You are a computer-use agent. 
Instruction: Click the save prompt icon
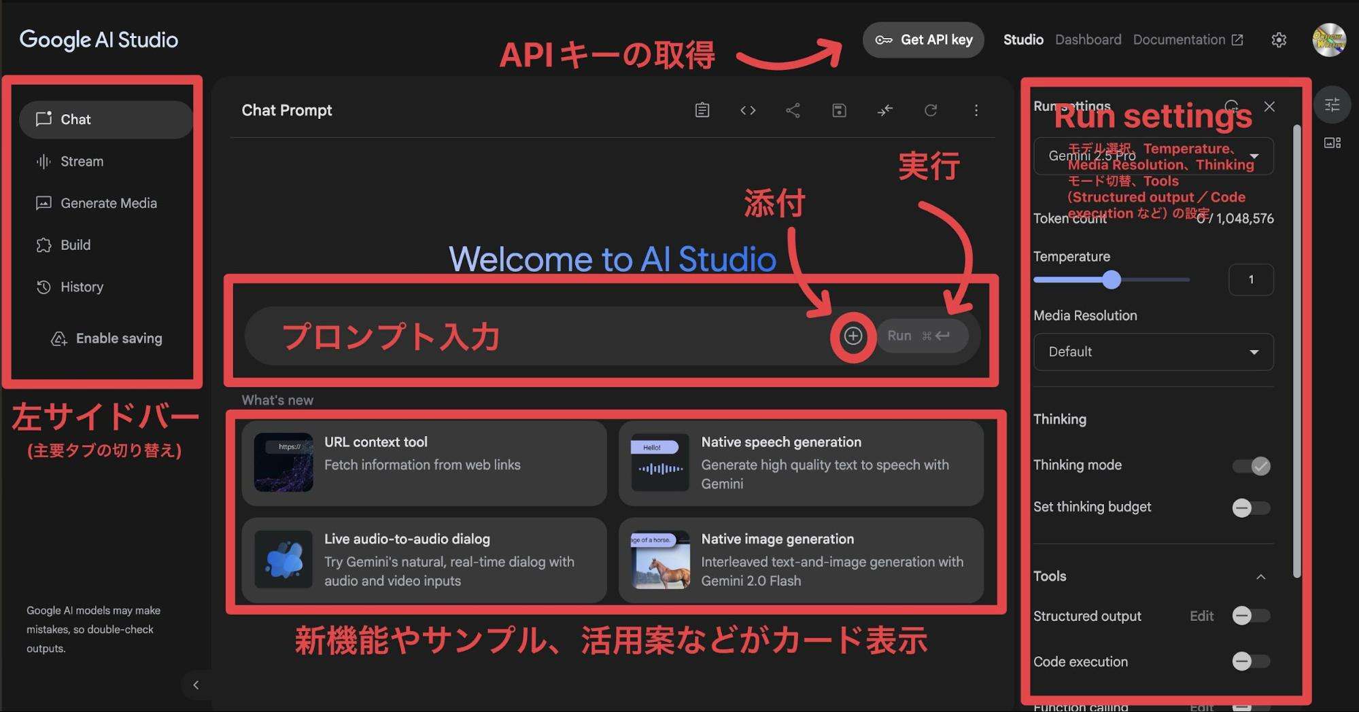point(839,110)
